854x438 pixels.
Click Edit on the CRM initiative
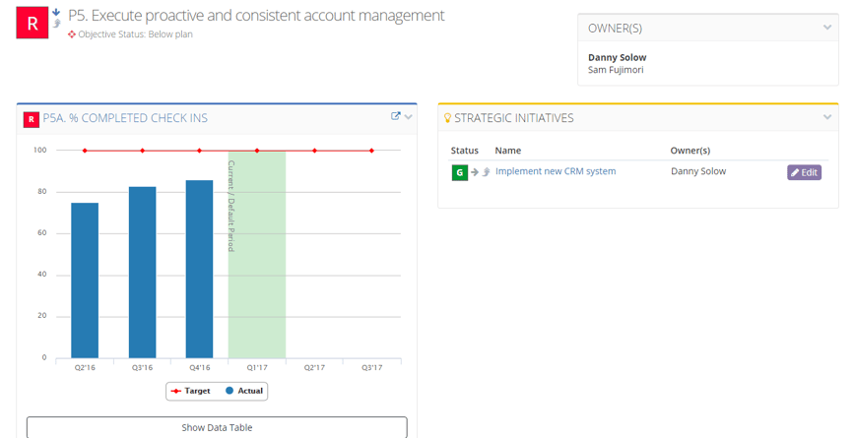click(x=804, y=172)
